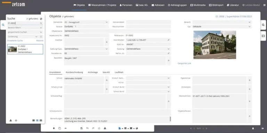Export results with search panel download icon
The height and width of the screenshot is (133, 267).
(x=11, y=120)
